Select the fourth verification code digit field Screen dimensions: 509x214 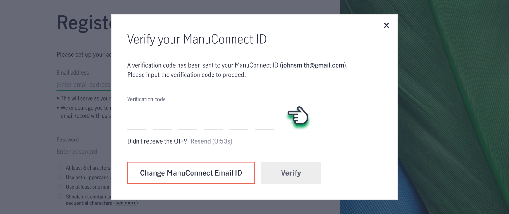[213, 122]
